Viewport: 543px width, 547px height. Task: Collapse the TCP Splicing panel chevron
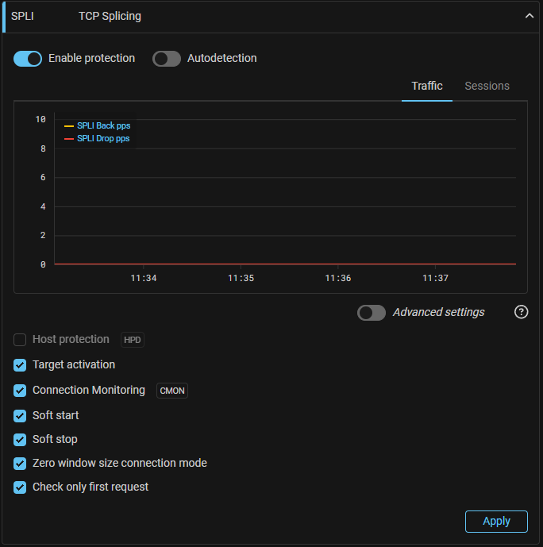529,16
